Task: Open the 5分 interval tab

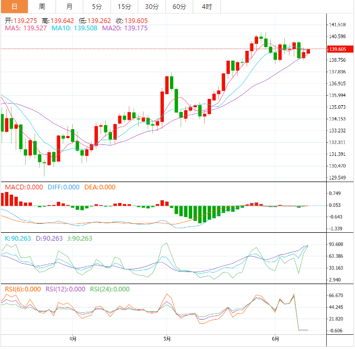Action: [x=97, y=6]
